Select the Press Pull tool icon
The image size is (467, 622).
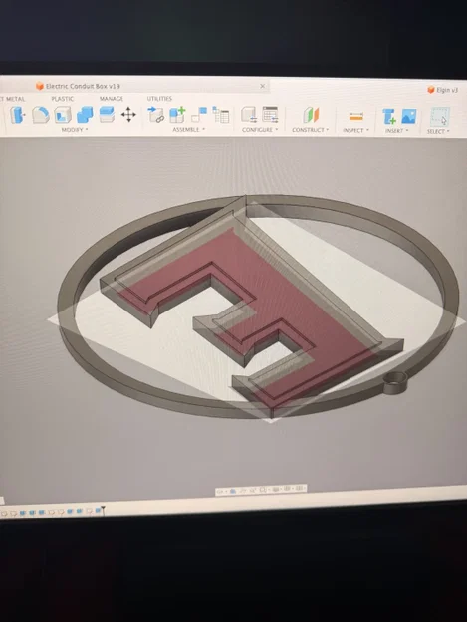tap(17, 115)
